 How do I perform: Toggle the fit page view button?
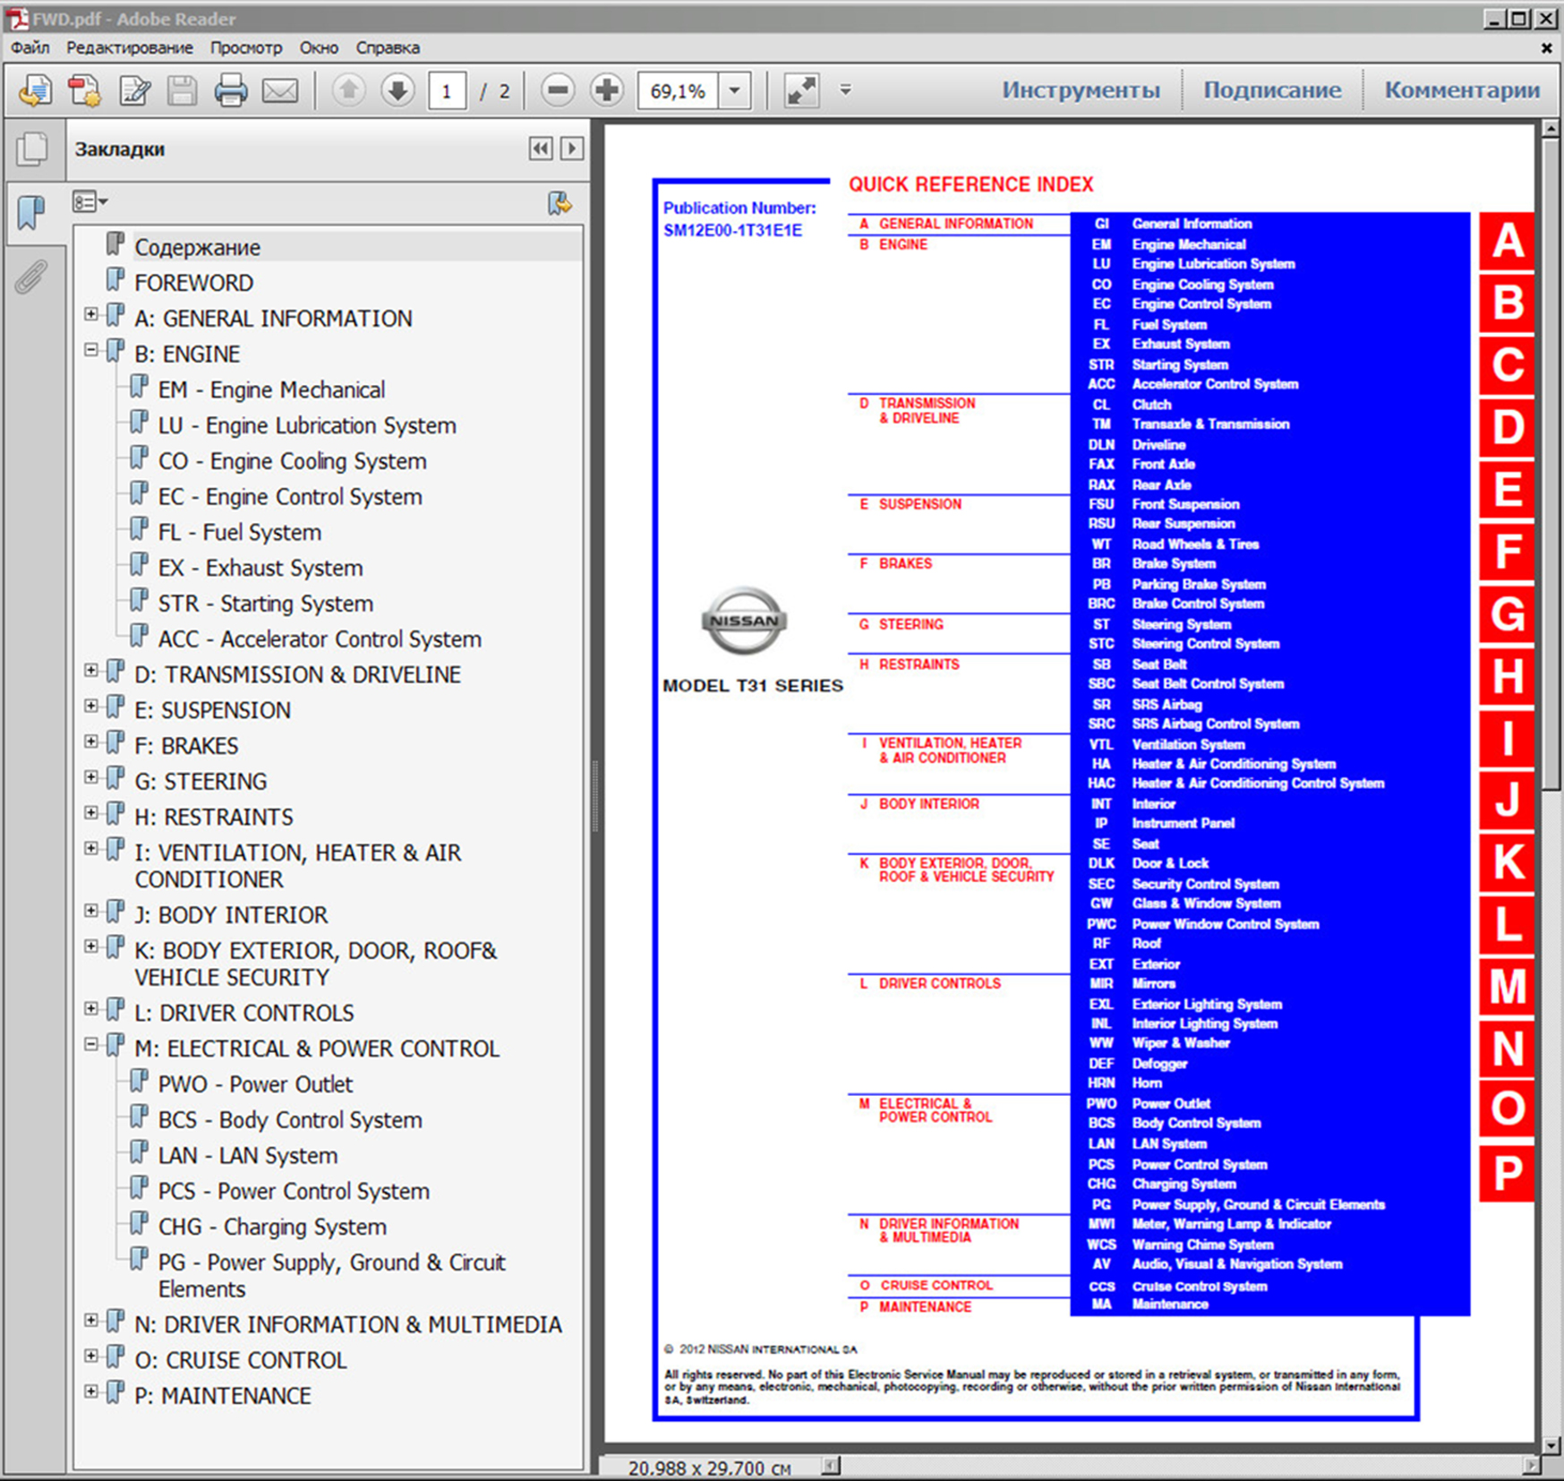(x=800, y=90)
